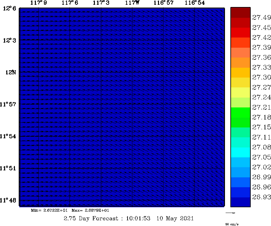Select the dark blue bottom colorbar swatch
The image size is (271, 226).
[241, 202]
